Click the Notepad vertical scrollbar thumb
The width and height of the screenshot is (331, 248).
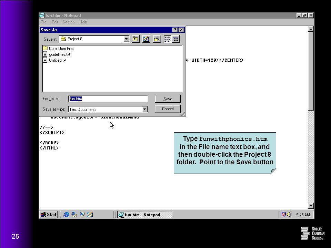pos(311,71)
